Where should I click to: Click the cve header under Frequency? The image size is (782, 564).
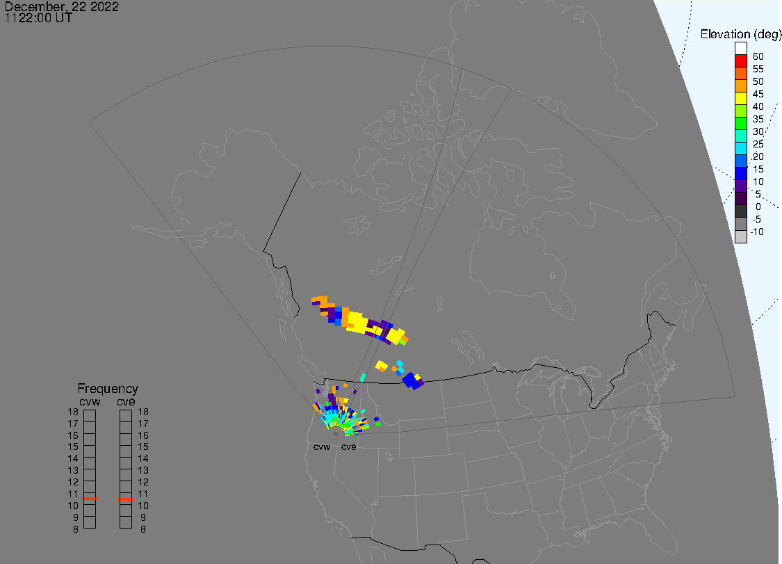126,402
